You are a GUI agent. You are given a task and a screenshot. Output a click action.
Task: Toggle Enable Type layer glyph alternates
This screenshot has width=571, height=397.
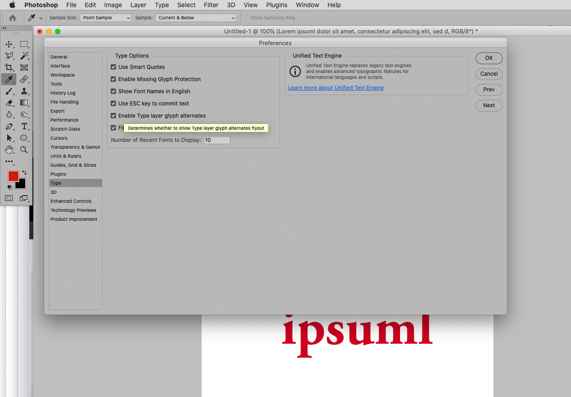point(113,116)
